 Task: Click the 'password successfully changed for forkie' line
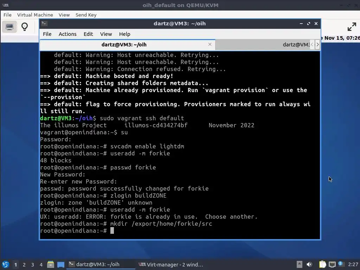124,188
